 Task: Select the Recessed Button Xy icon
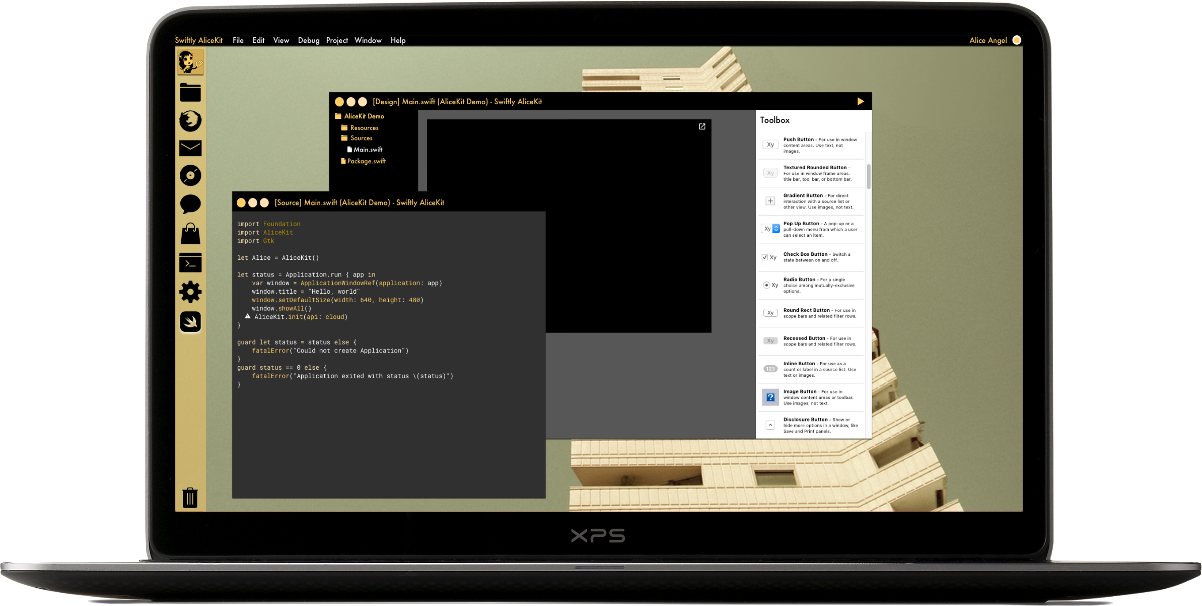(x=770, y=341)
